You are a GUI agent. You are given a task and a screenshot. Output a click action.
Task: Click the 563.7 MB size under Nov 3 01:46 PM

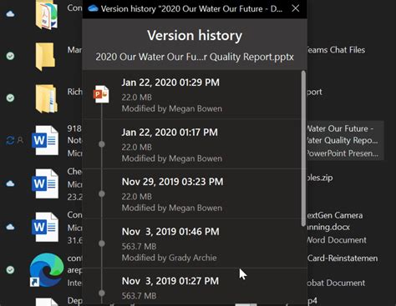139,247
